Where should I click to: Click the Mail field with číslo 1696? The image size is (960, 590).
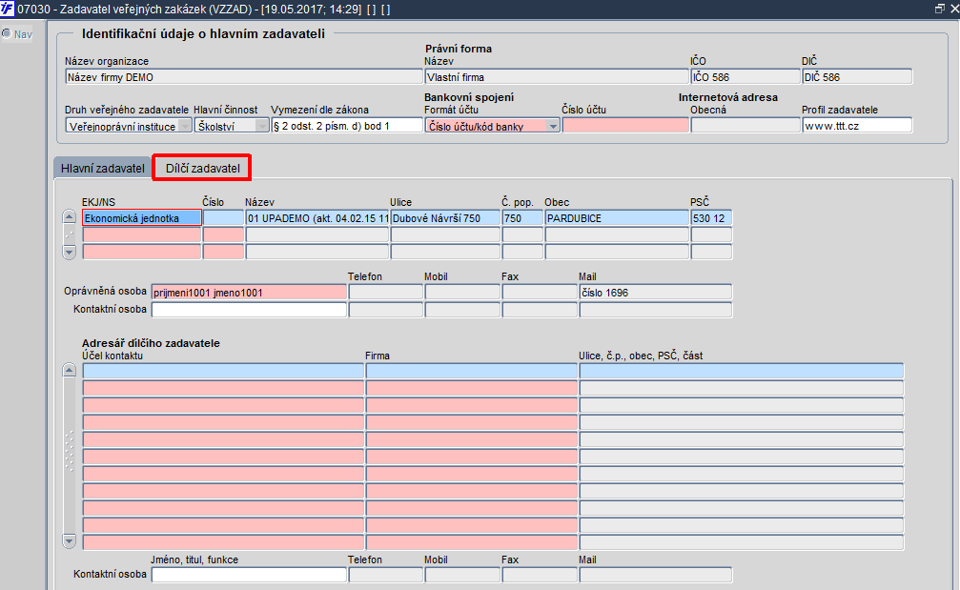655,292
